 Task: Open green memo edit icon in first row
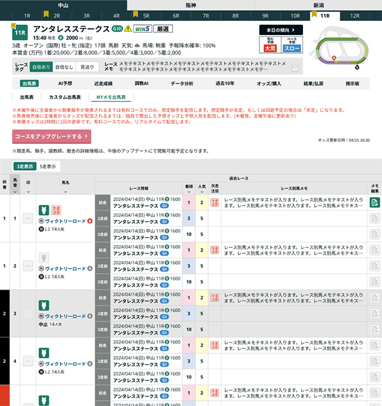[x=374, y=203]
